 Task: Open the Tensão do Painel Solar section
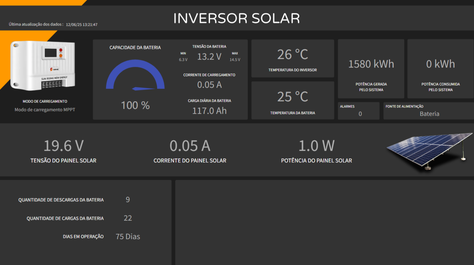(x=63, y=152)
